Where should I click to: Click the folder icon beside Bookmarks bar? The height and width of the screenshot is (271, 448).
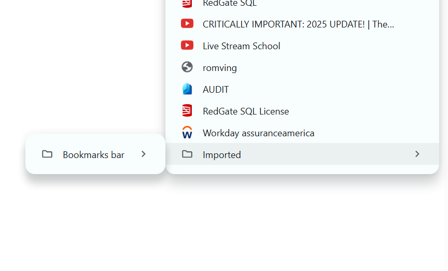tap(47, 154)
